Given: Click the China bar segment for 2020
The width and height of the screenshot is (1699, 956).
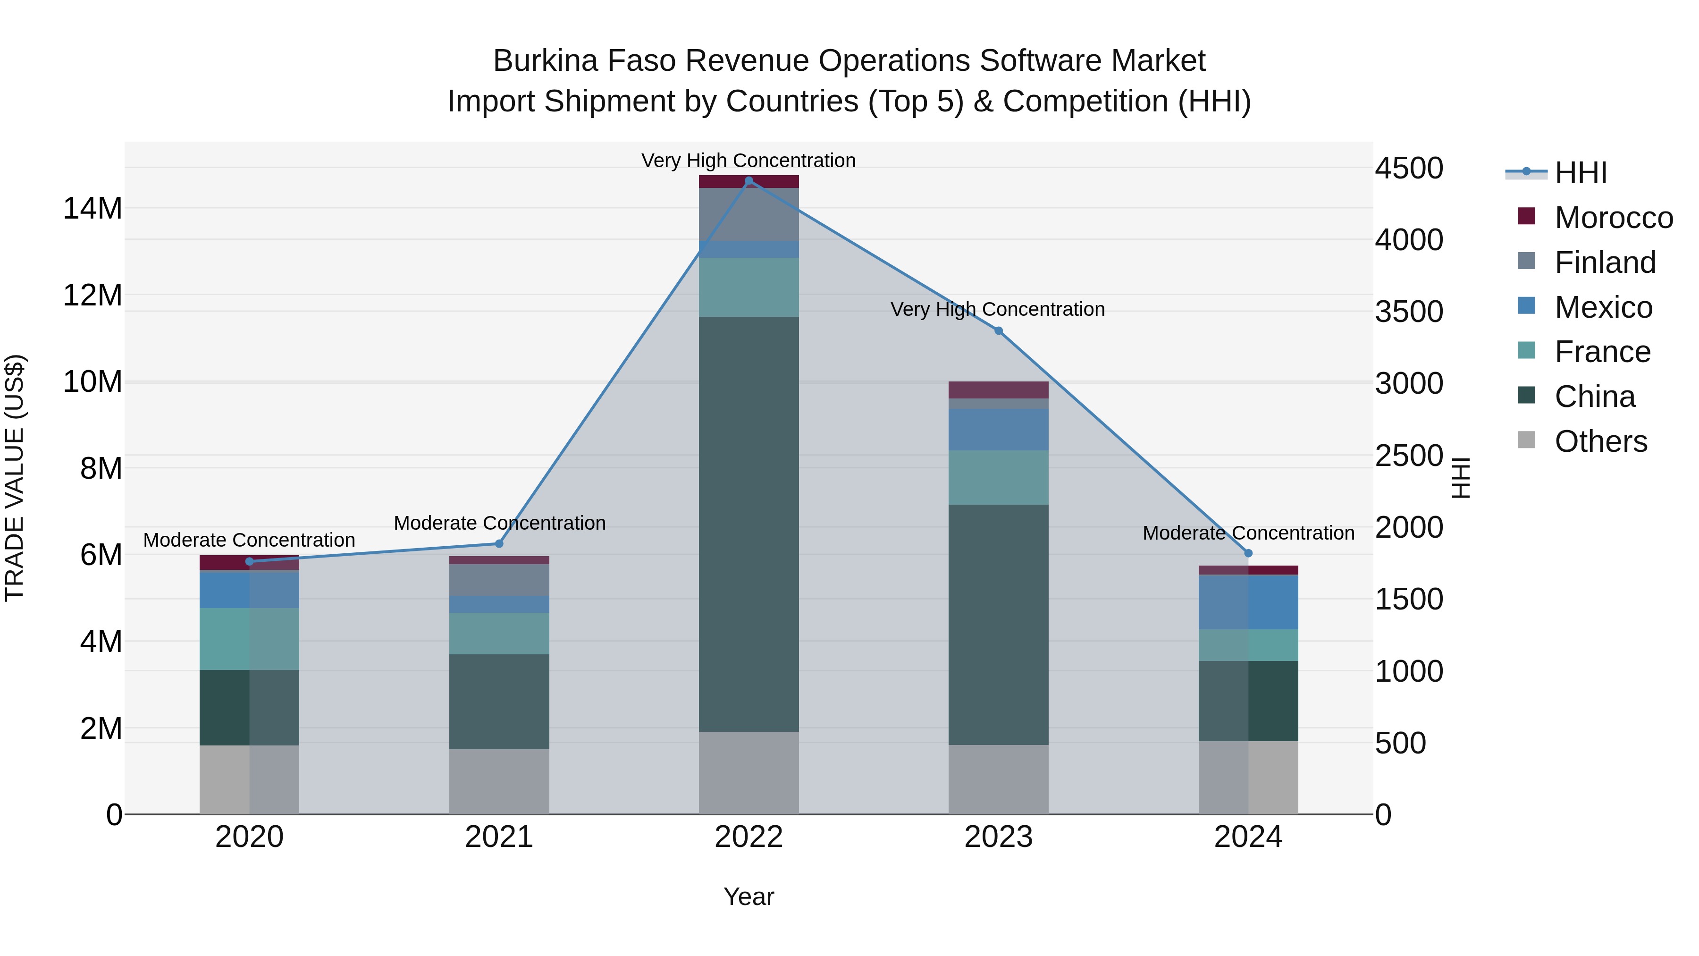Looking at the screenshot, I should point(249,707).
